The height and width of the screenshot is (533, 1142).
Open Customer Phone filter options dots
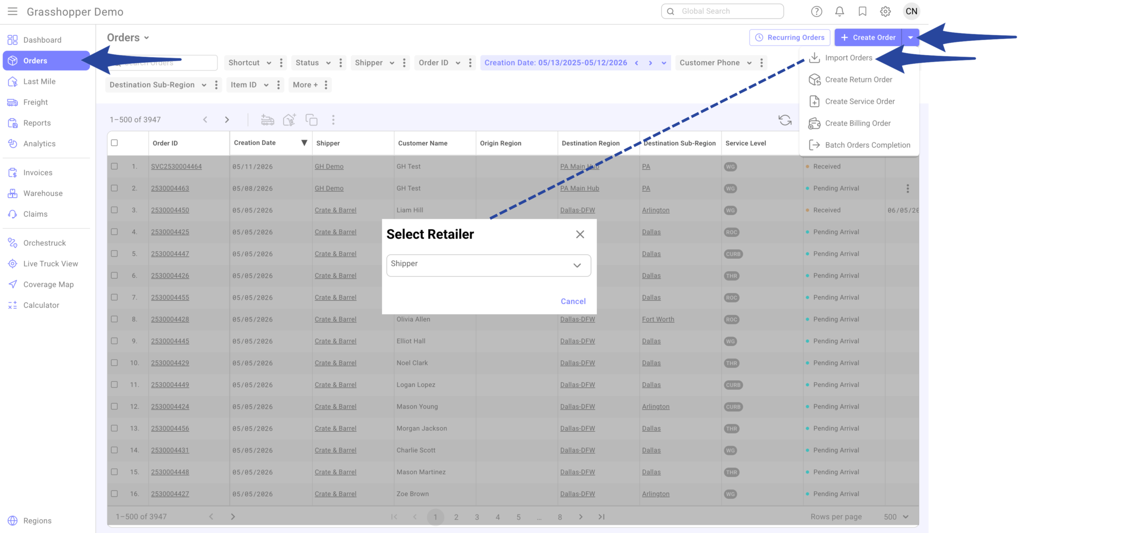[x=761, y=63]
